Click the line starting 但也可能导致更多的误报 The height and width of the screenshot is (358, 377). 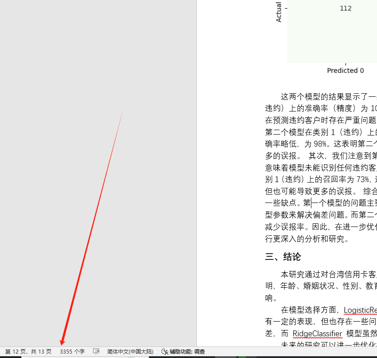pos(321,191)
